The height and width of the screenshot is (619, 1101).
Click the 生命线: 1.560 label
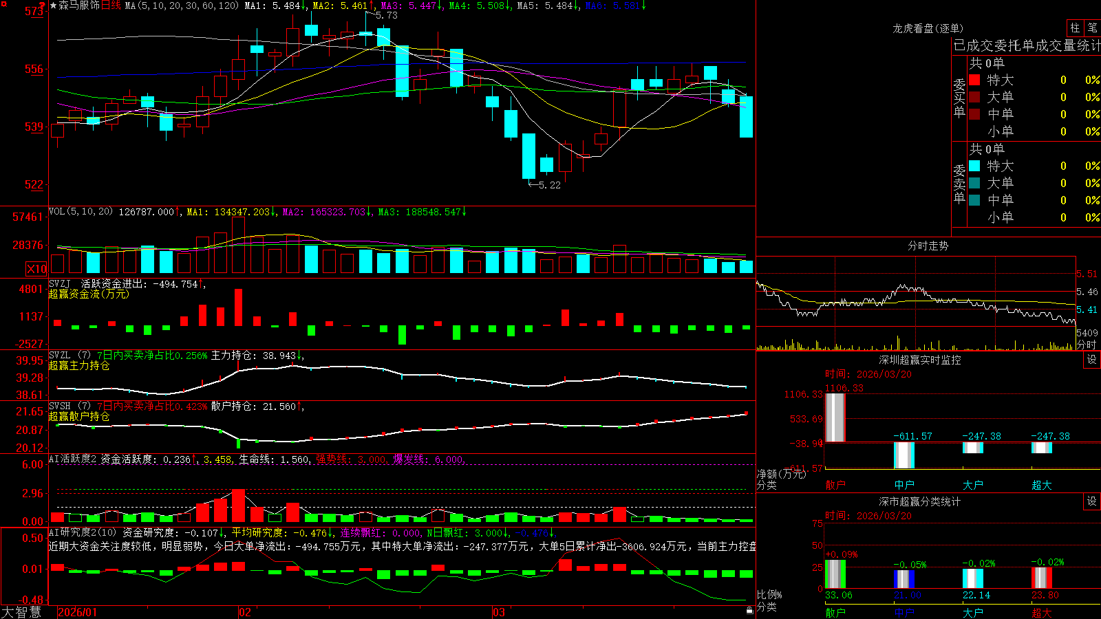(x=274, y=459)
